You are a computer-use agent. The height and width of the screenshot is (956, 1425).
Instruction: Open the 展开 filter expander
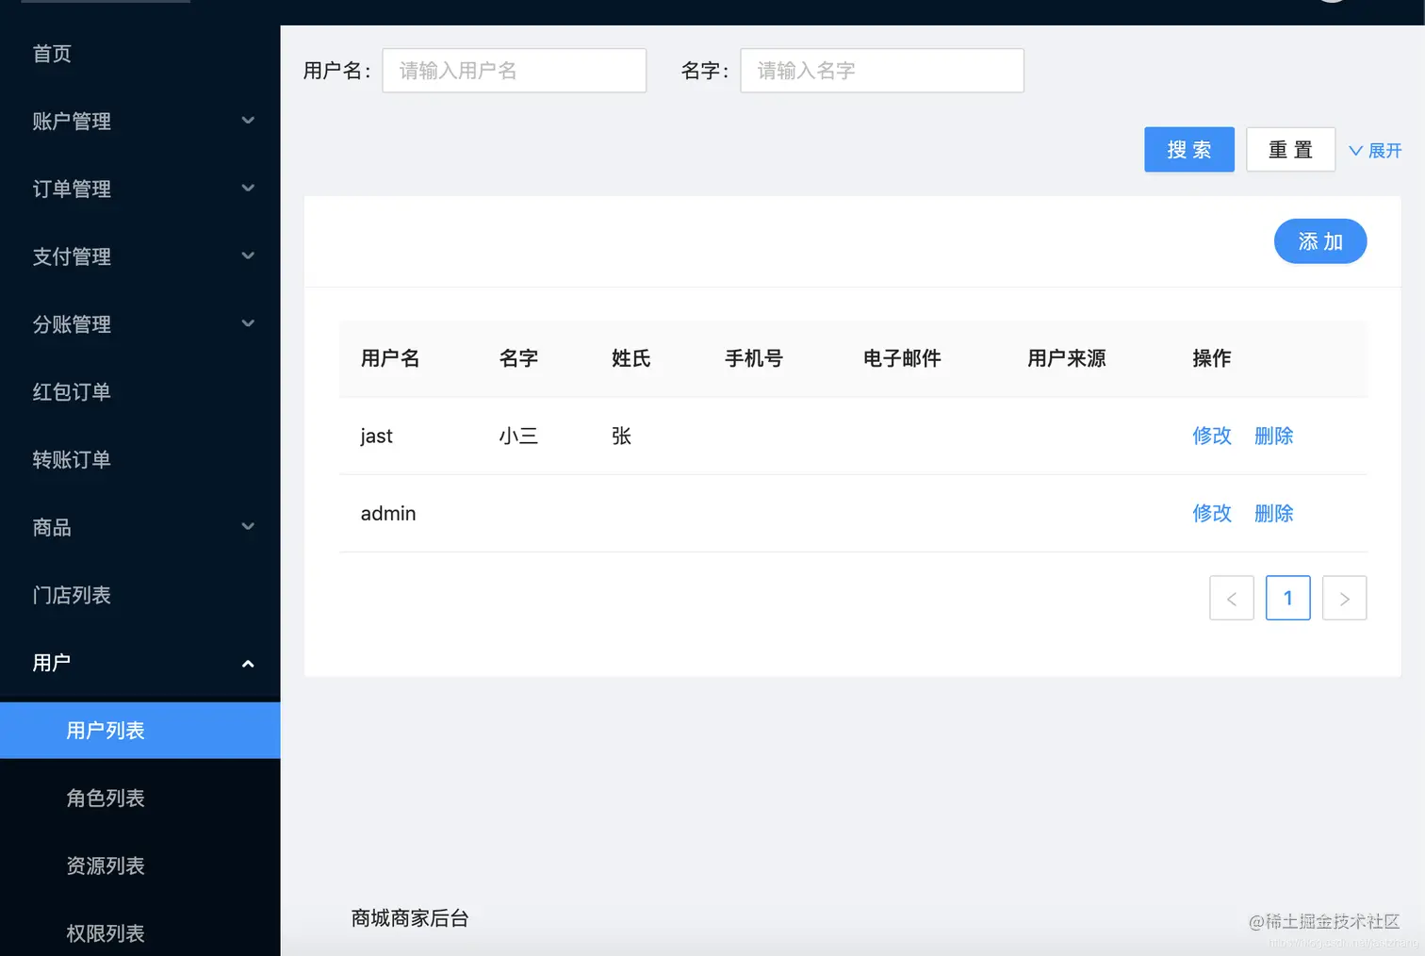click(x=1375, y=150)
